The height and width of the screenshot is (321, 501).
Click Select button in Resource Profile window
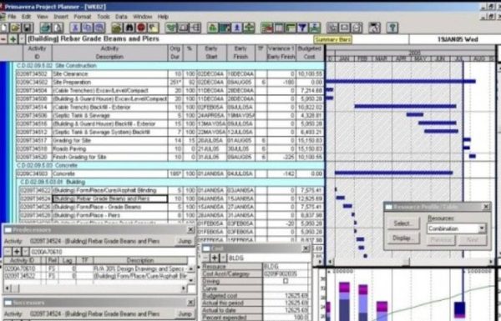pos(403,223)
